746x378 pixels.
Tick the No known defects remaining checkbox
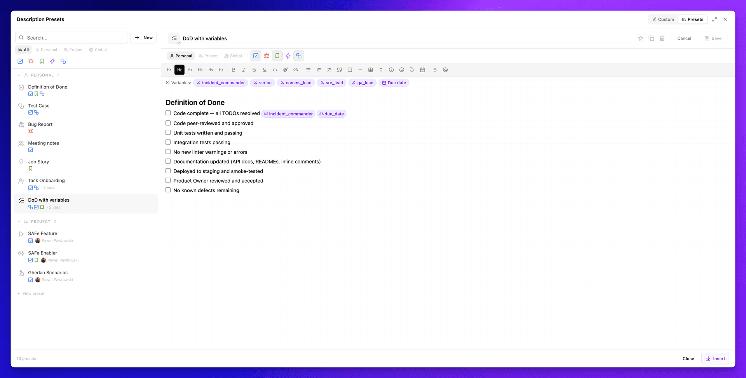click(x=168, y=190)
